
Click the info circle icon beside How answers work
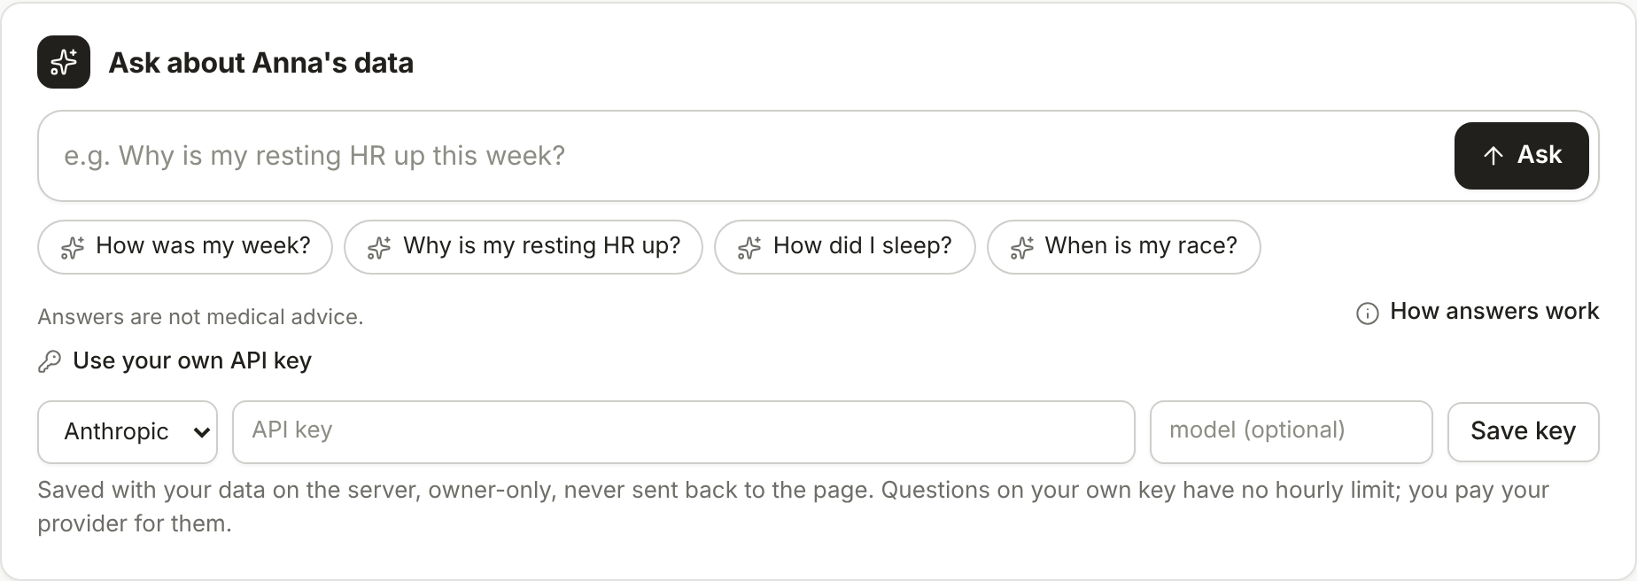(1368, 314)
